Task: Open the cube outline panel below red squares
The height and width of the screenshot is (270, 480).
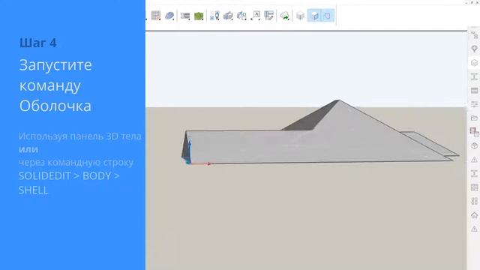Action: pos(474,145)
